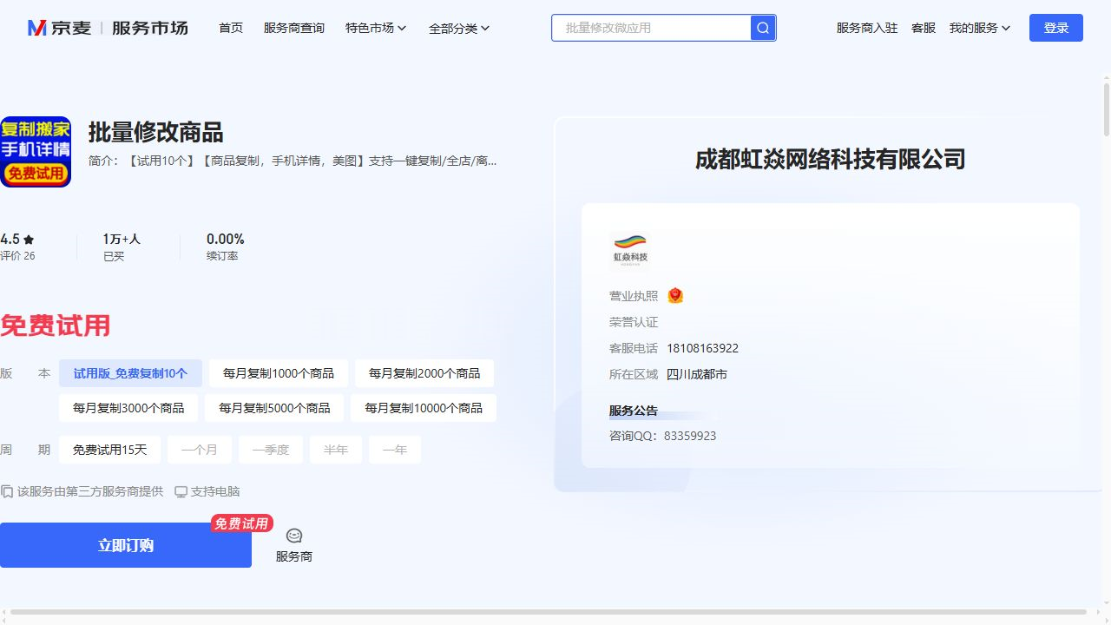The width and height of the screenshot is (1111, 625).
Task: Choose 免费试用15天 period
Action: (109, 450)
